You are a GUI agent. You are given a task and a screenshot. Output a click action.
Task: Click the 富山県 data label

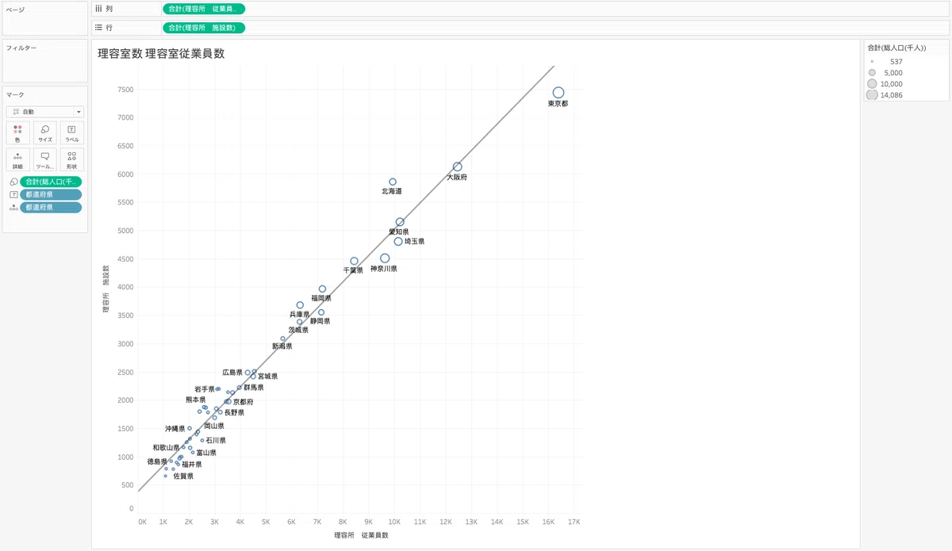pos(205,453)
